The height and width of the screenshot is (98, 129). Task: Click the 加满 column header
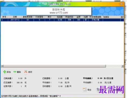point(86,17)
